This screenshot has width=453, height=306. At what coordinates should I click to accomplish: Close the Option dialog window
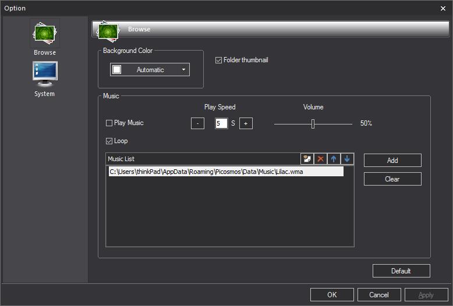coord(443,8)
